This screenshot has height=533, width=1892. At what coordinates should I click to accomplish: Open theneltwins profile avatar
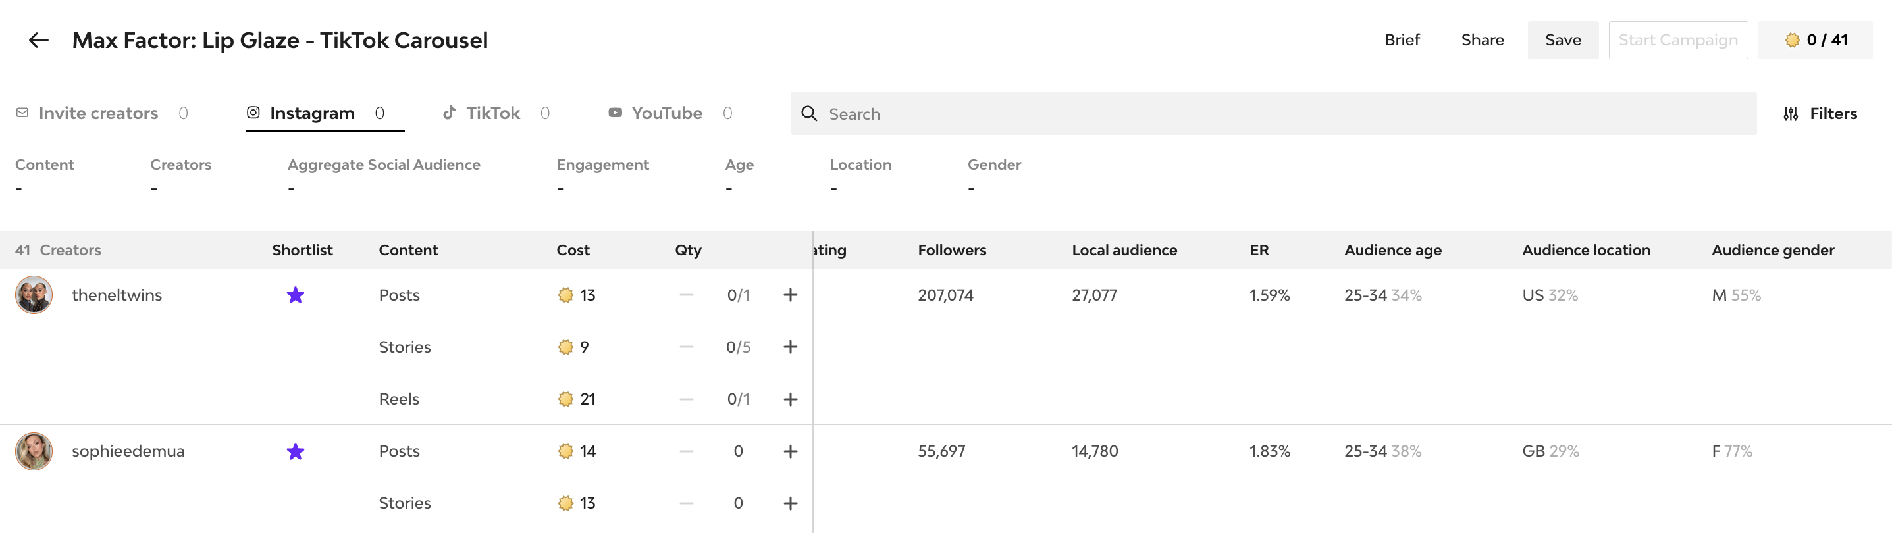34,294
